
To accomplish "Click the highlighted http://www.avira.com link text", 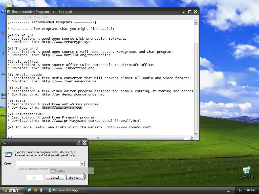I will pos(62,108).
